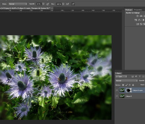Open the Opacité slider arrow in options bar
Image resolution: width=145 pixels, height=124 pixels.
coord(43,4)
